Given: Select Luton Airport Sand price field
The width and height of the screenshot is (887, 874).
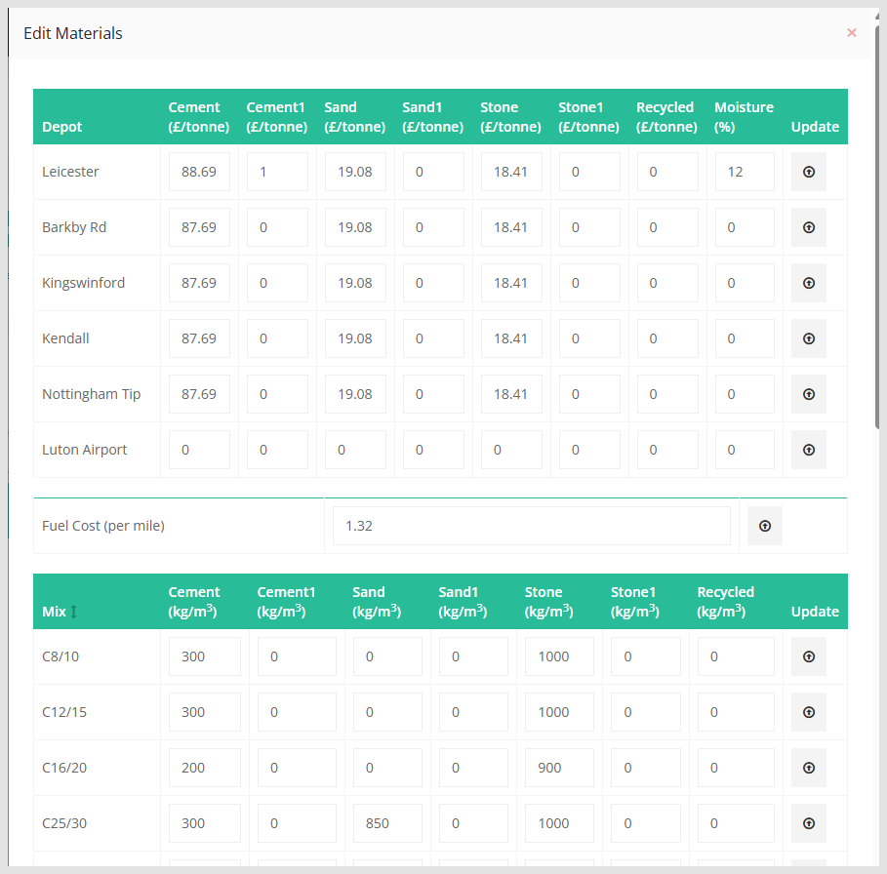Looking at the screenshot, I should pos(355,450).
